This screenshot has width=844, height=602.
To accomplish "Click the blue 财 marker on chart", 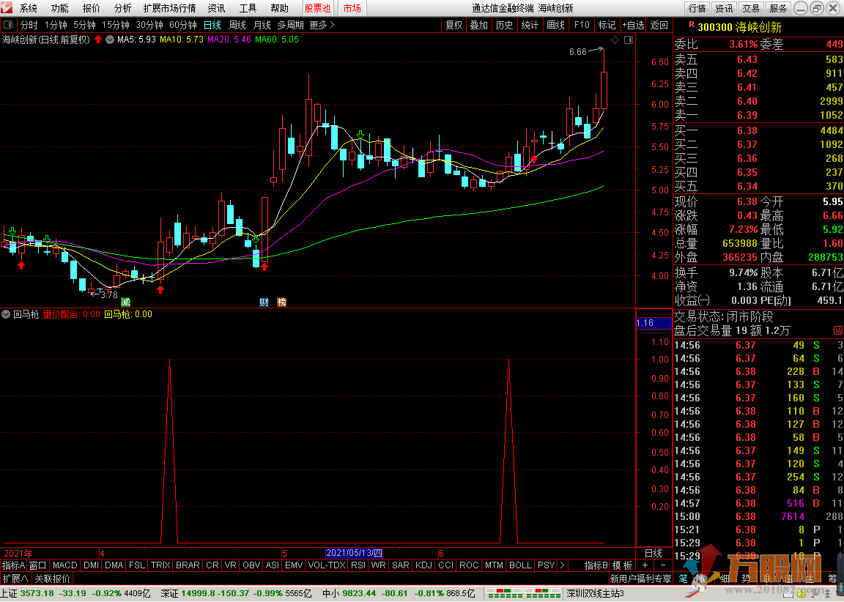I will 264,302.
